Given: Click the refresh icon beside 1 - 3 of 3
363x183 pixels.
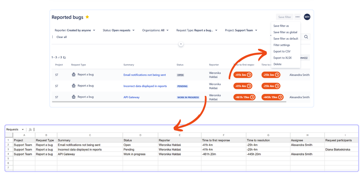Looking at the screenshot, I should point(64,58).
